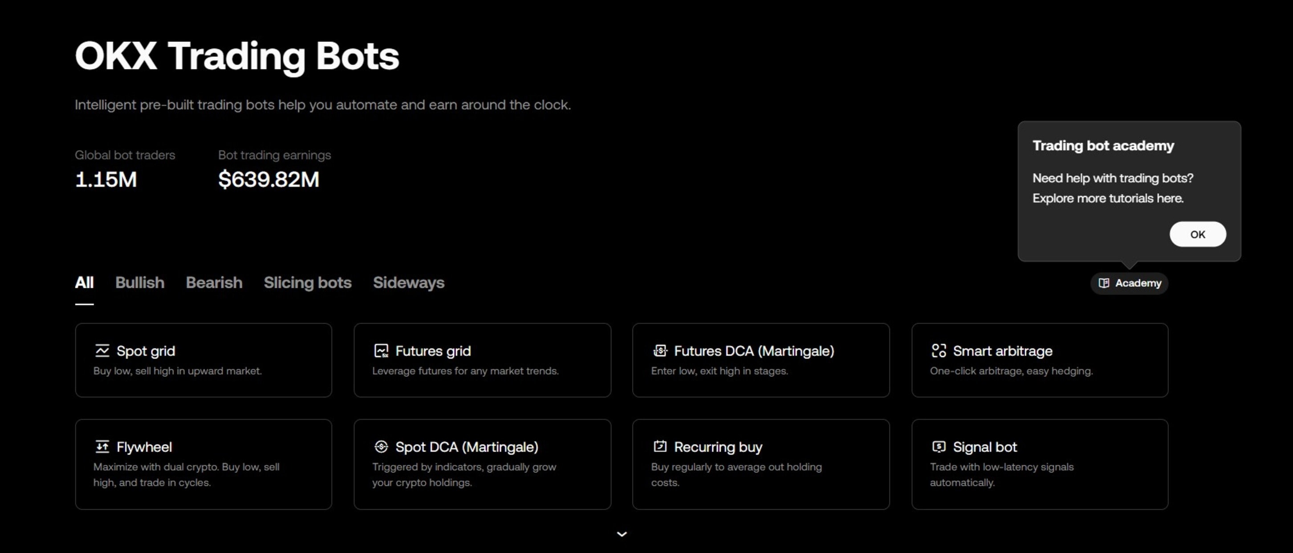Click the Futures grid icon

tap(382, 351)
